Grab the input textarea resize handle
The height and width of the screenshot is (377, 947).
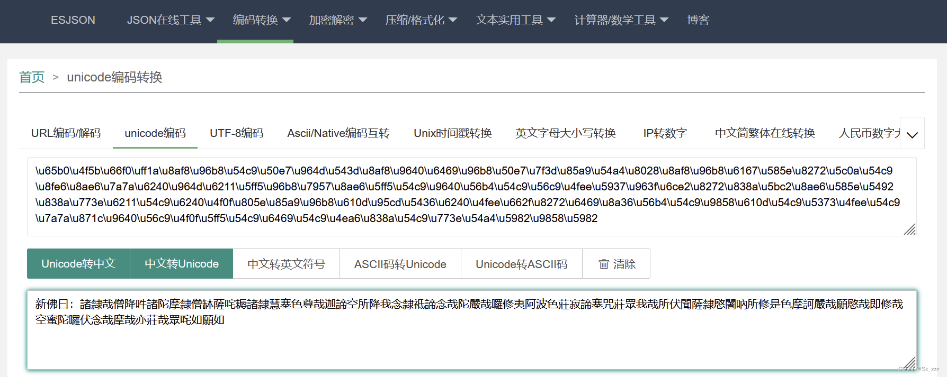point(910,229)
